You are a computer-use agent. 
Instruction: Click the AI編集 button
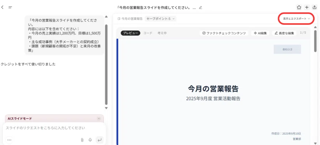coord(261,33)
